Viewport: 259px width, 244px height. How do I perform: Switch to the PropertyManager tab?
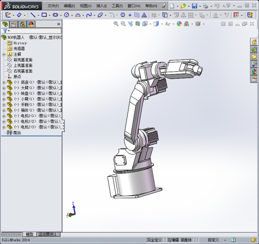point(14,24)
